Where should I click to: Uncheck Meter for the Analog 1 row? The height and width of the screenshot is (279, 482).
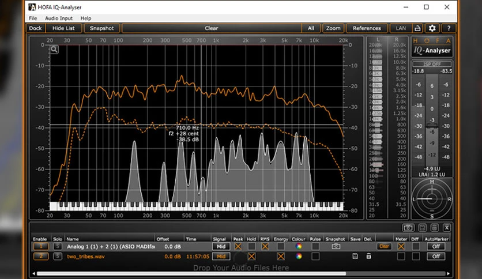click(x=401, y=246)
